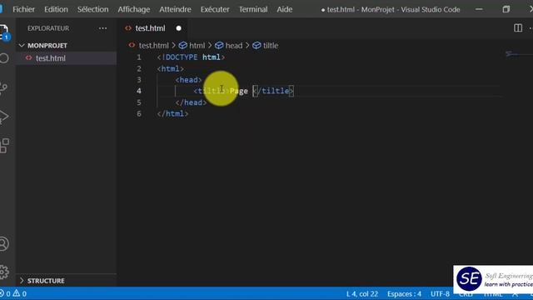Open the Affichage menu
The image size is (533, 300).
click(133, 9)
